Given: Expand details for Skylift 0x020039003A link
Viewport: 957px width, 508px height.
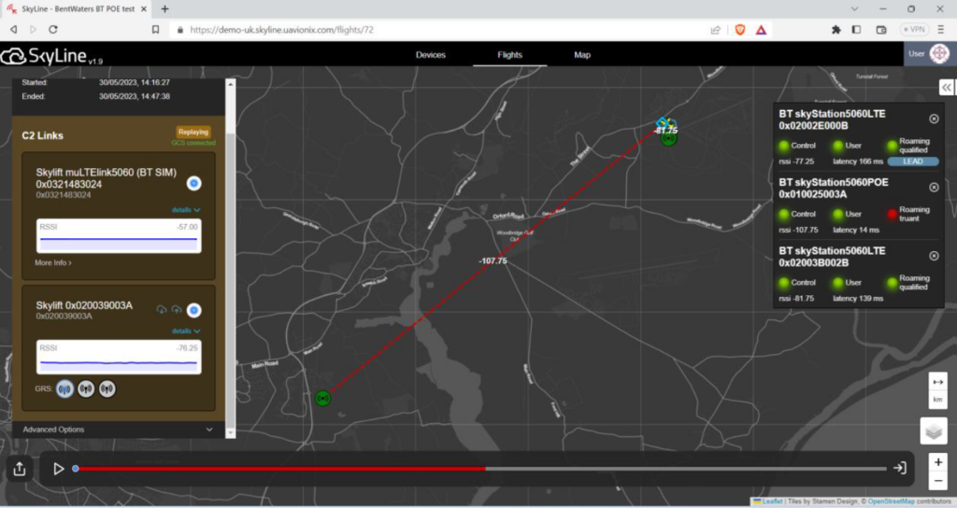Looking at the screenshot, I should [x=186, y=332].
